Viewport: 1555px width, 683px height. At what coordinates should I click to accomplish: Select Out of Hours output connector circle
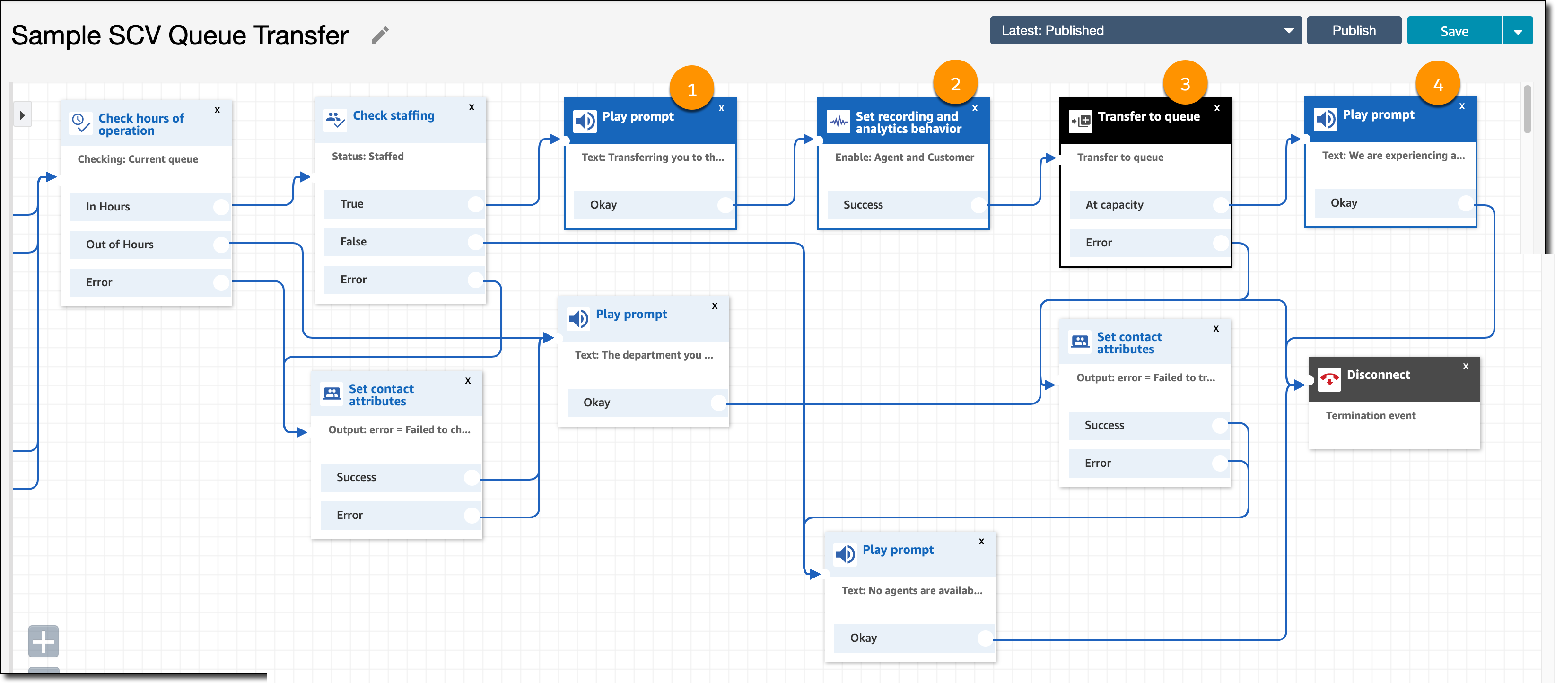(221, 245)
